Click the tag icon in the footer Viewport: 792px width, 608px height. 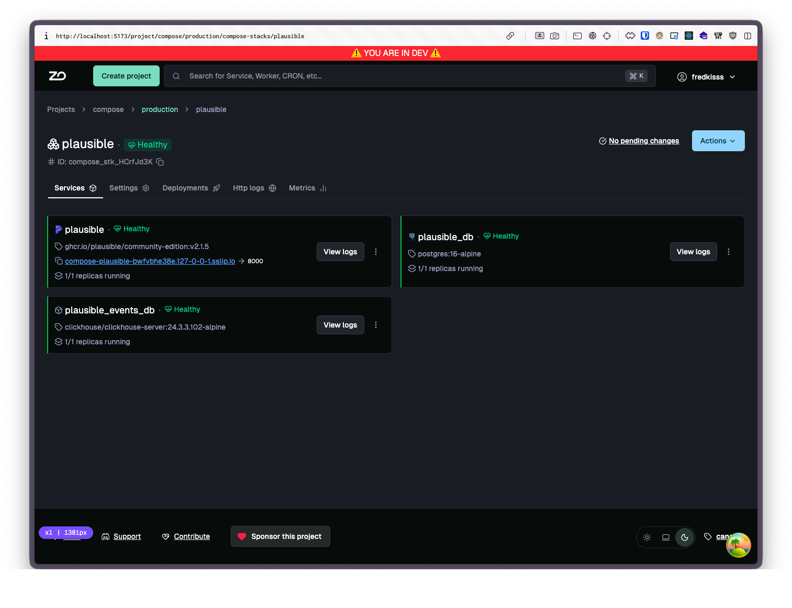708,537
